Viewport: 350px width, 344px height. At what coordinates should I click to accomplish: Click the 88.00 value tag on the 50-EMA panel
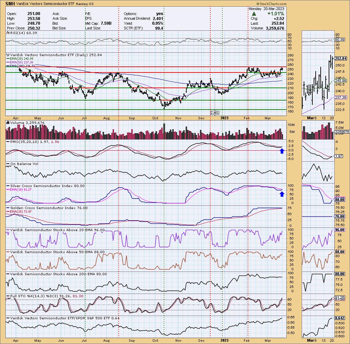340,251
